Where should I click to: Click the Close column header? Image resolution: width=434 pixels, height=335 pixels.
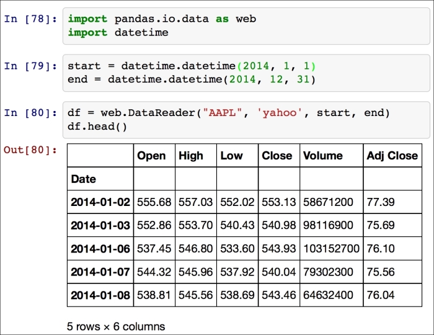tap(277, 156)
